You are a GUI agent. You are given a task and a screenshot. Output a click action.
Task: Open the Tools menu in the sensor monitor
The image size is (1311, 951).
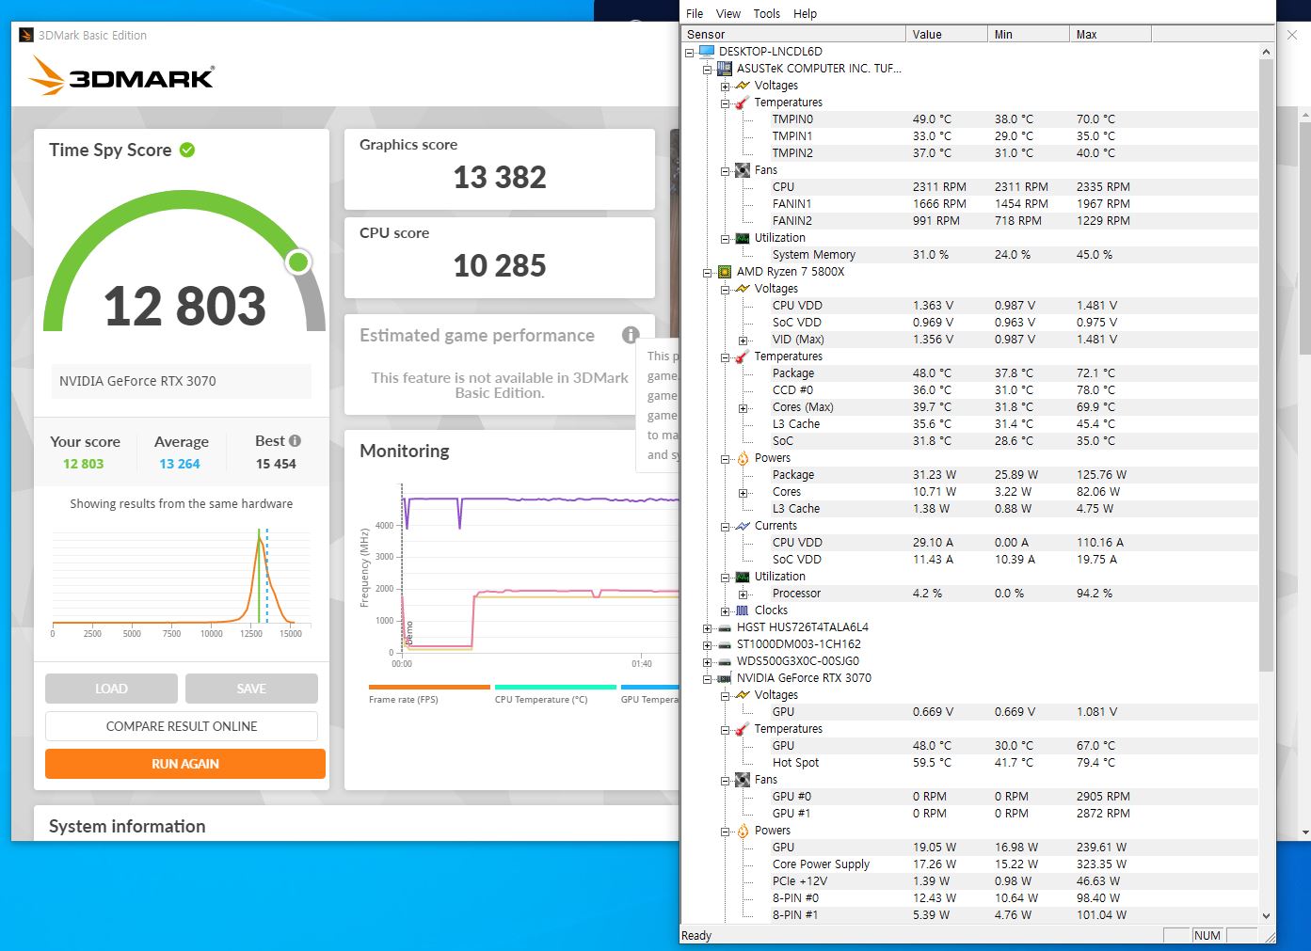[766, 13]
